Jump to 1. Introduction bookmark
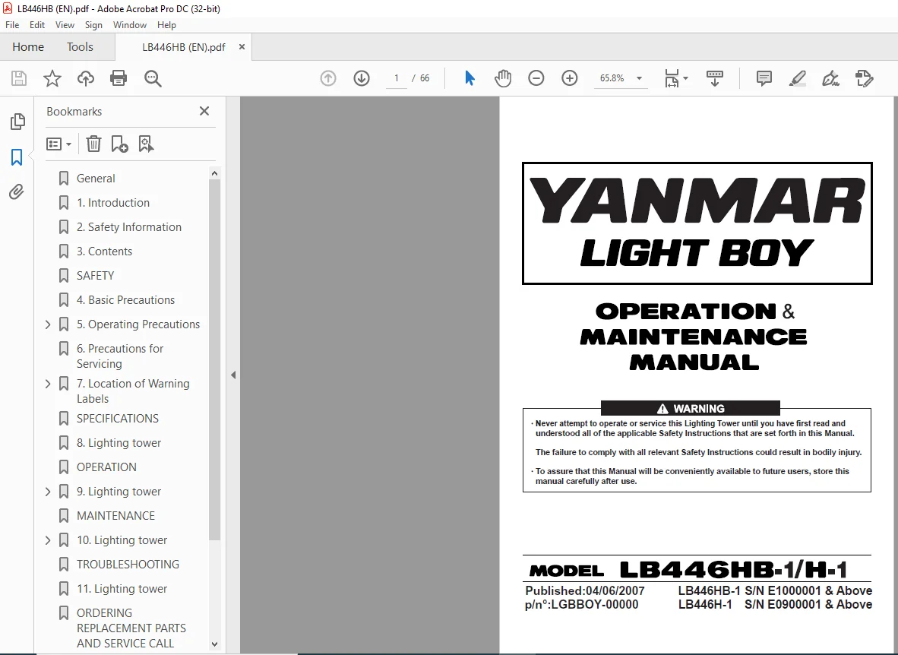 click(113, 203)
